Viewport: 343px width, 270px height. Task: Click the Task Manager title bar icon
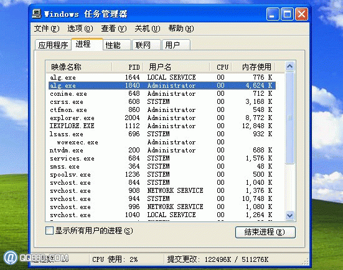coord(37,14)
